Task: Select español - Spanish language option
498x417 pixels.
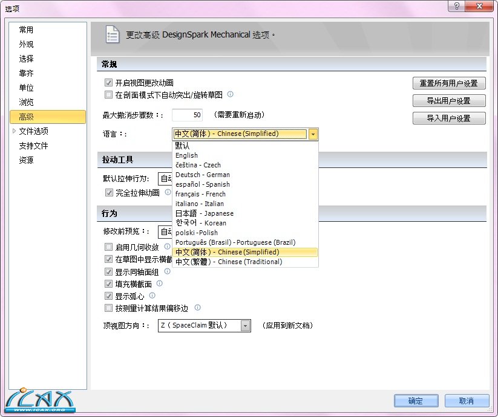Action: 245,184
